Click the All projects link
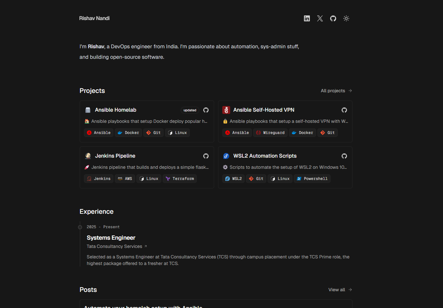The width and height of the screenshot is (443, 308). coord(336,91)
